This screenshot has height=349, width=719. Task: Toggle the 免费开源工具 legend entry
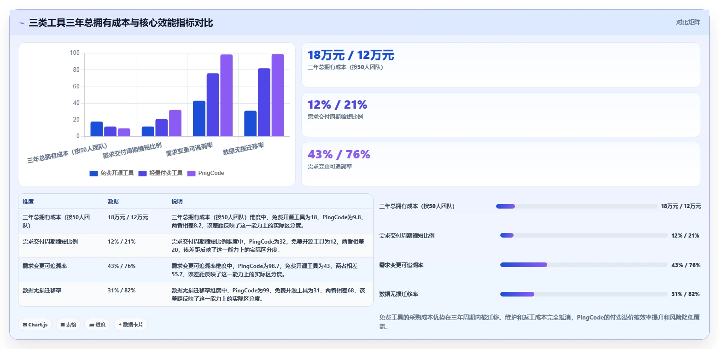112,173
